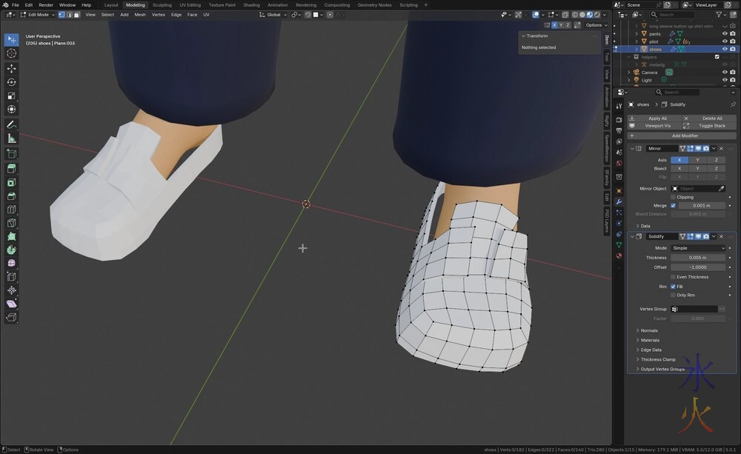Select the Move tool in the toolbar
The image size is (741, 454).
[x=12, y=68]
